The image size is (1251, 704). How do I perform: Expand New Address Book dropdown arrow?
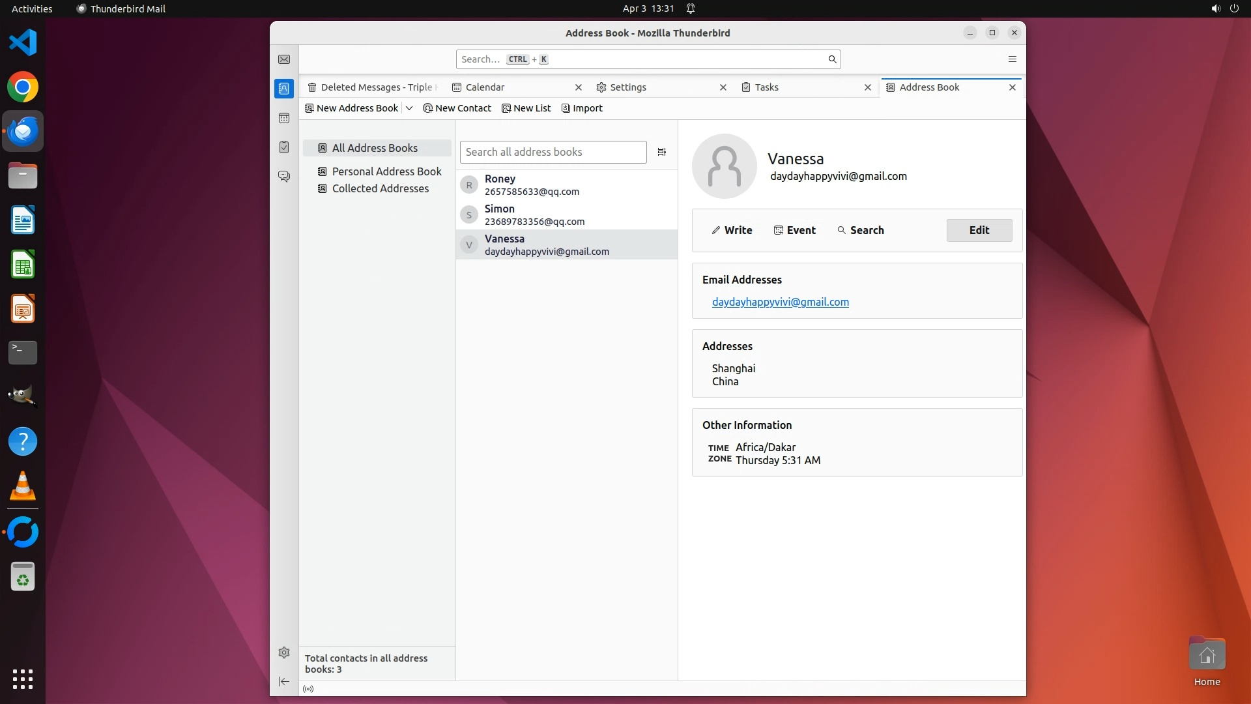point(409,108)
